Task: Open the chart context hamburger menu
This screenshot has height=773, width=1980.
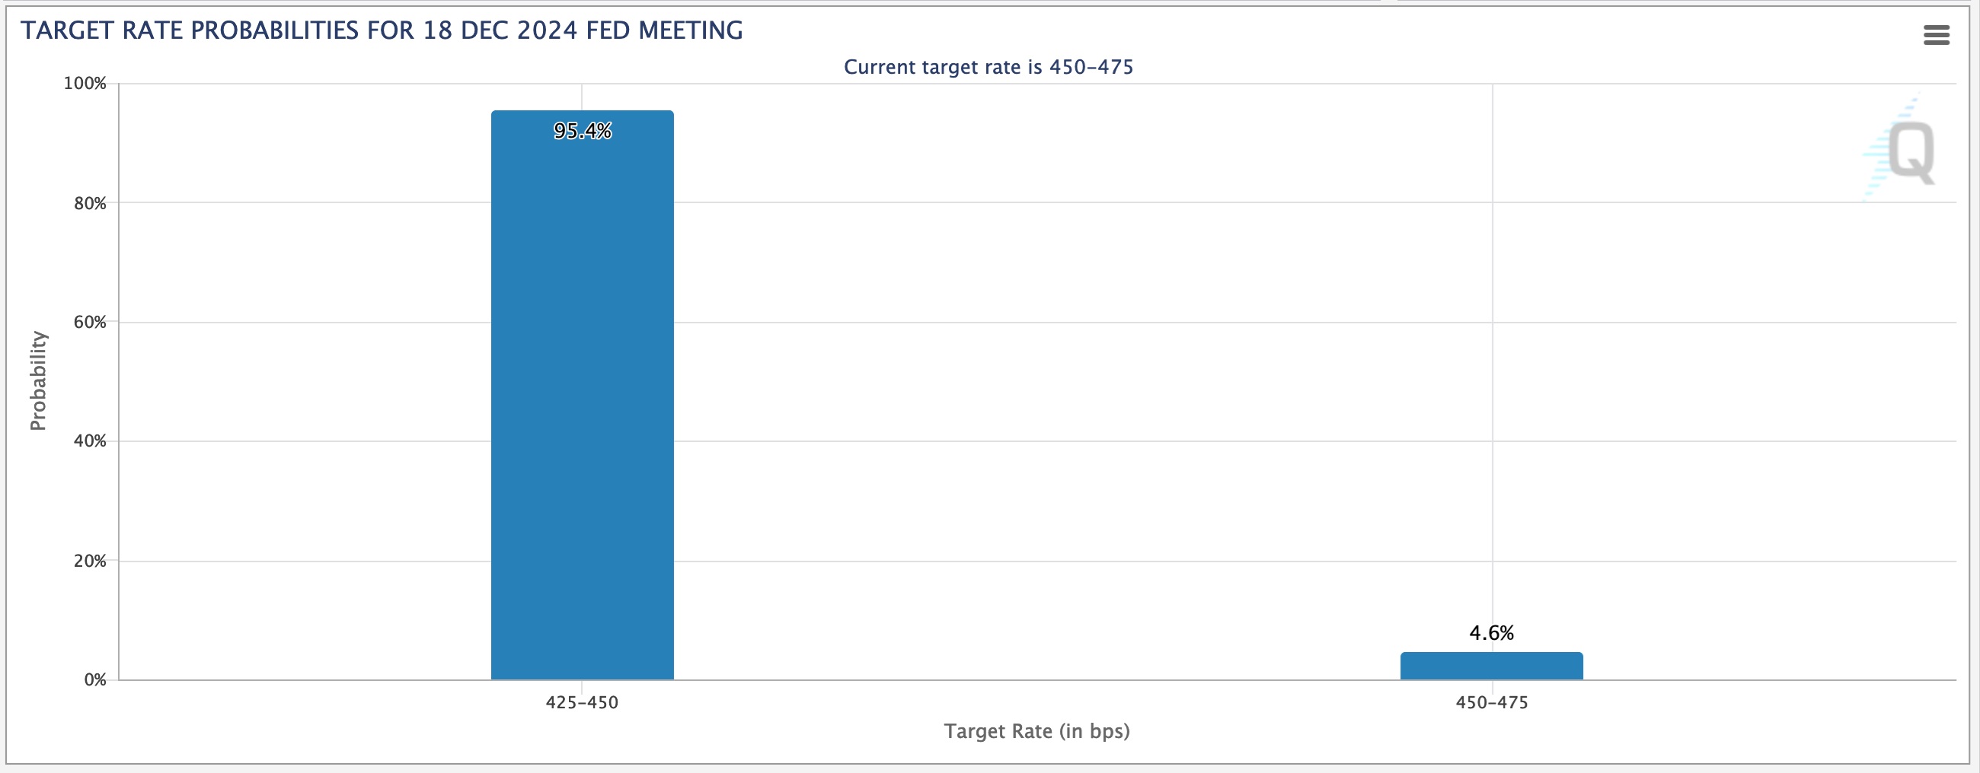Action: [1936, 34]
